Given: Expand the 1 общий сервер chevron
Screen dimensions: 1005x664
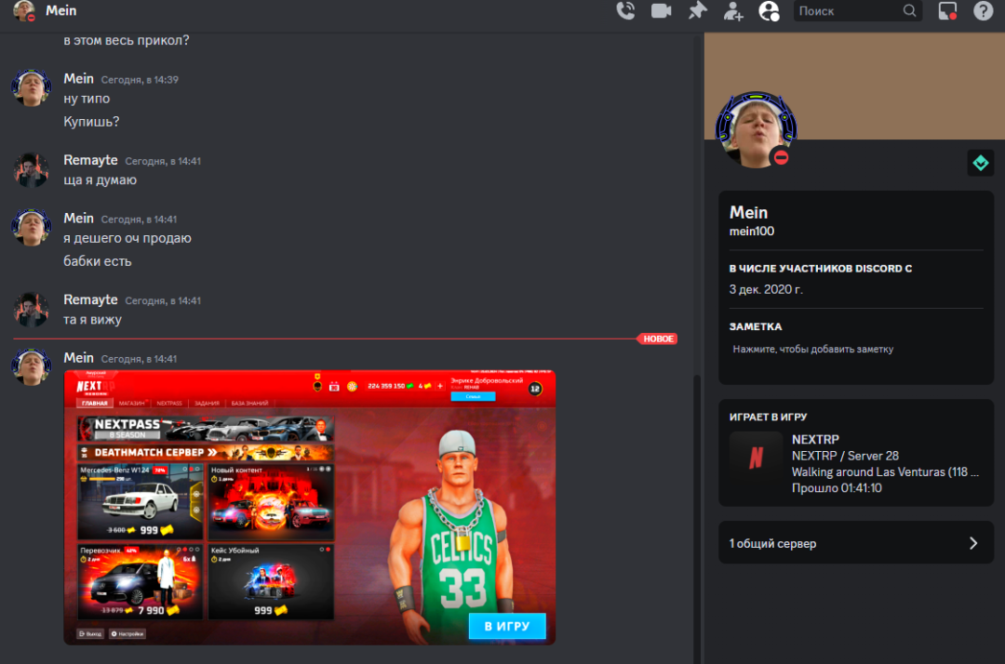Looking at the screenshot, I should pyautogui.click(x=973, y=543).
